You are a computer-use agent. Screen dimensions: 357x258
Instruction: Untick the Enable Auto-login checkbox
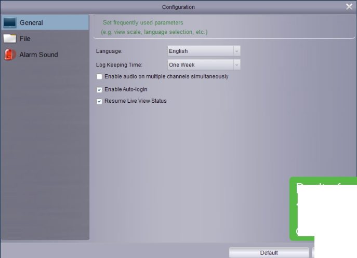pos(99,90)
